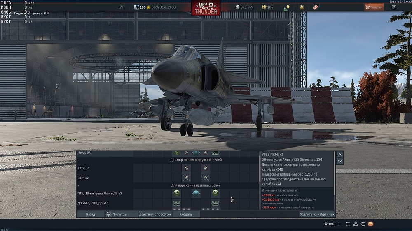Open the friends contacts icon
The width and height of the screenshot is (412, 231).
pyautogui.click(x=356, y=224)
